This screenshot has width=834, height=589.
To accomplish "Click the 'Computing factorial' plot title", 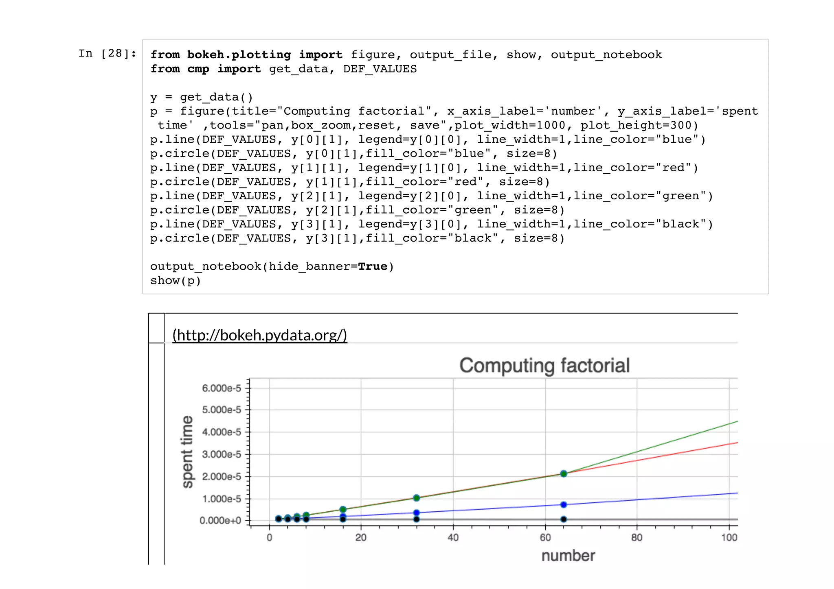I will pyautogui.click(x=544, y=365).
